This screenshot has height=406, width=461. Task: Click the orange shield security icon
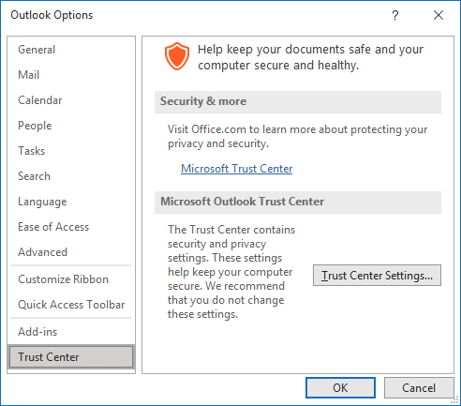177,56
